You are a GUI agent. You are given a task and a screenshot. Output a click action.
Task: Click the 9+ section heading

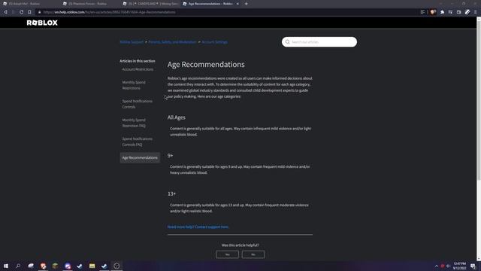click(171, 156)
